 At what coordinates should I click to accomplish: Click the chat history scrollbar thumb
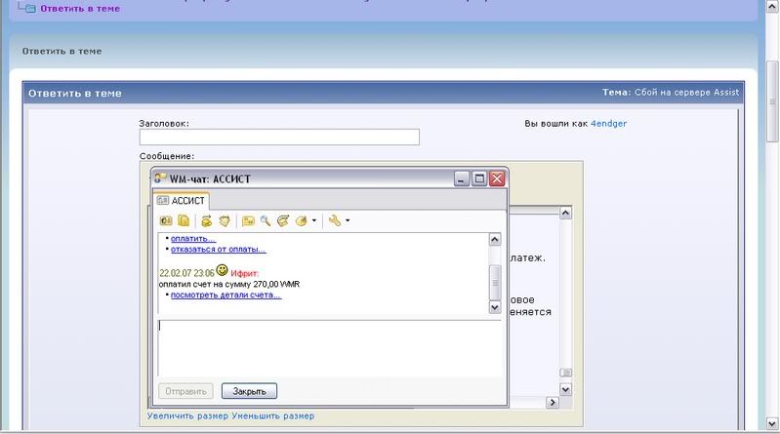coord(495,282)
